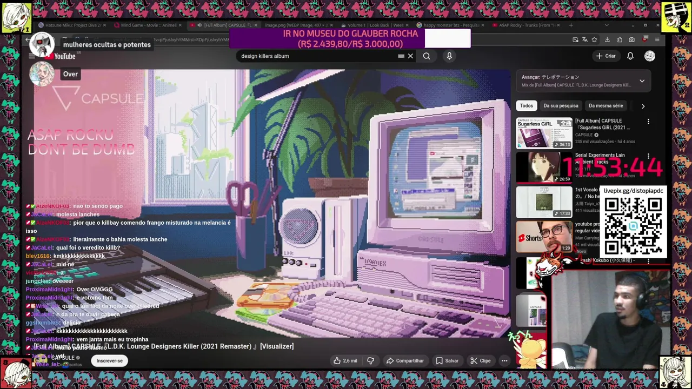Go back with browser back arrow
Screen dimensions: 692x389
click(28, 39)
